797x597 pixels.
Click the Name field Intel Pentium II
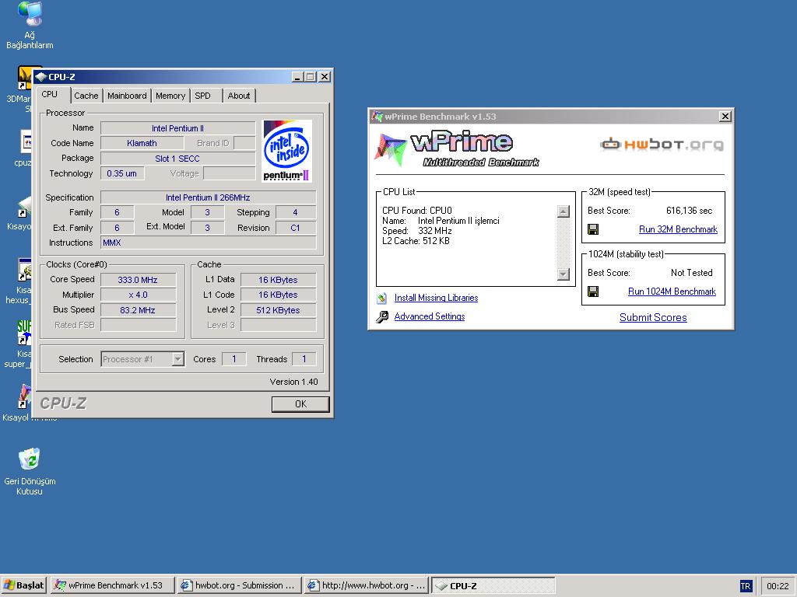coord(178,128)
